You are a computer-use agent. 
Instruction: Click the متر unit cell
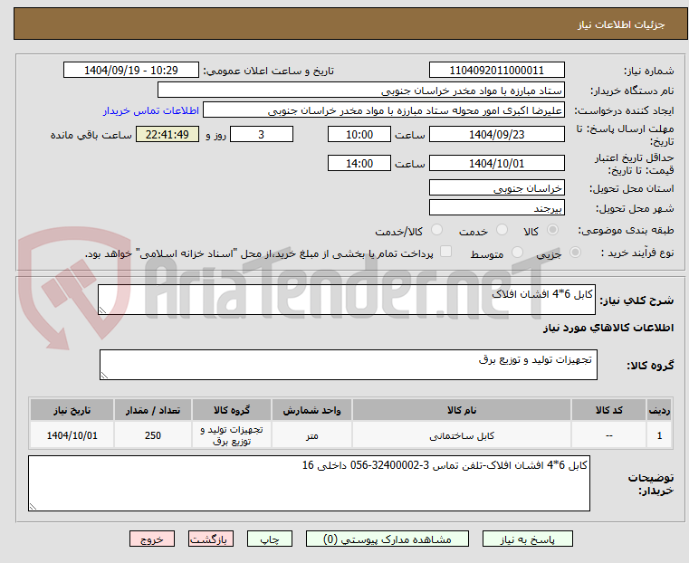[x=312, y=435]
